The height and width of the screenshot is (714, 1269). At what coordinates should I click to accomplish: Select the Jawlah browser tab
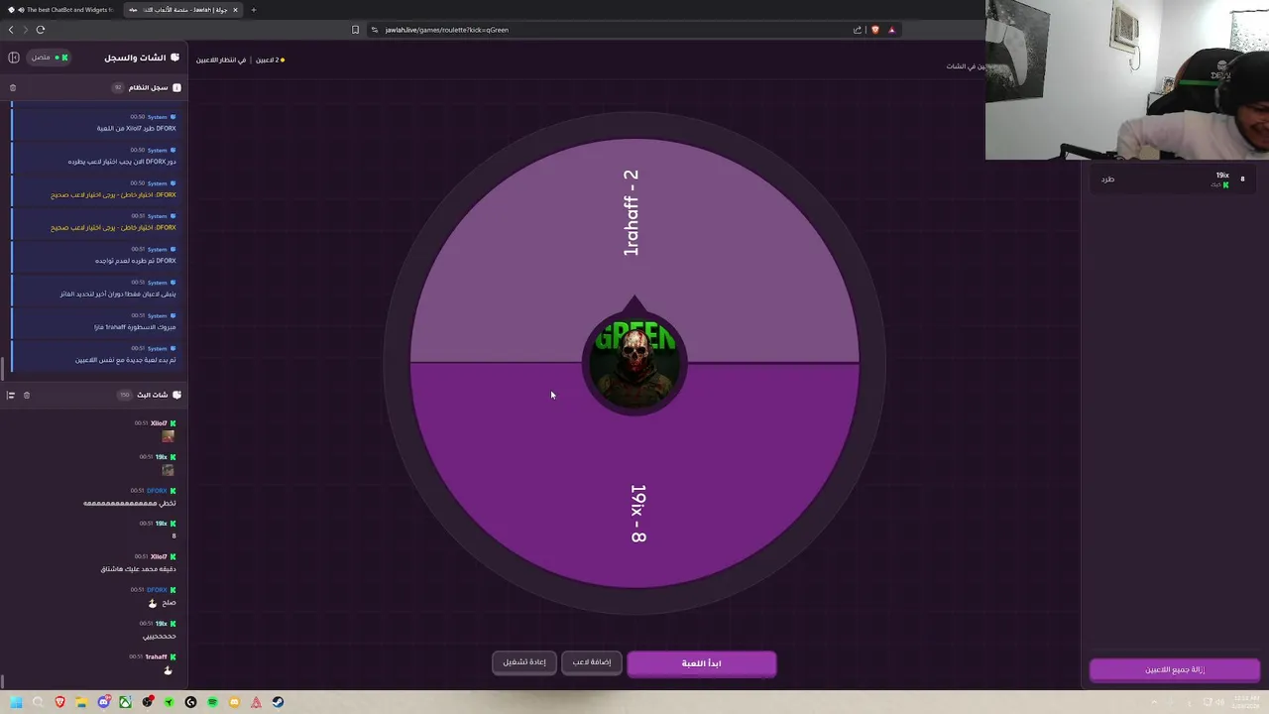coord(181,10)
